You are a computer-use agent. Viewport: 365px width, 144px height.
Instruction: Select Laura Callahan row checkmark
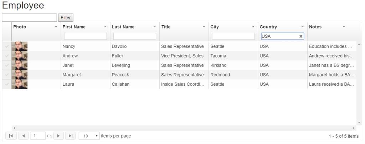point(7,84)
